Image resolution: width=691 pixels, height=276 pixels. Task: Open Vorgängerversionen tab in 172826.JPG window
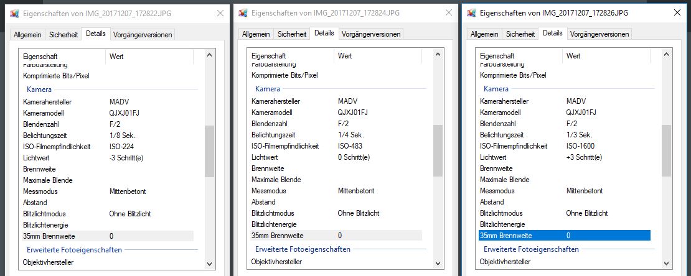point(599,34)
